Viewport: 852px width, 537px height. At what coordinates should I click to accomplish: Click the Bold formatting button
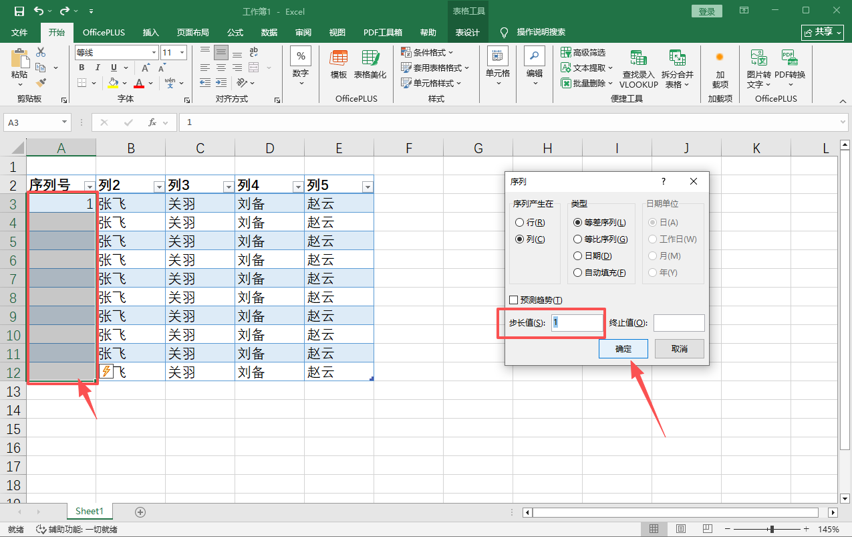(82, 68)
